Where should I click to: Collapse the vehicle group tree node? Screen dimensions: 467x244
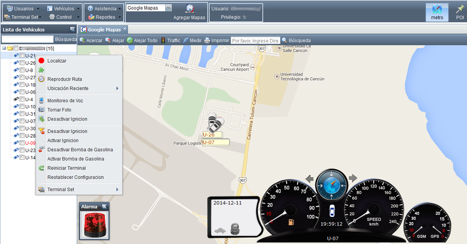4,49
